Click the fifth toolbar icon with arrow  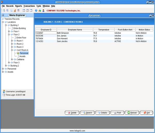pyautogui.click(x=19, y=11)
